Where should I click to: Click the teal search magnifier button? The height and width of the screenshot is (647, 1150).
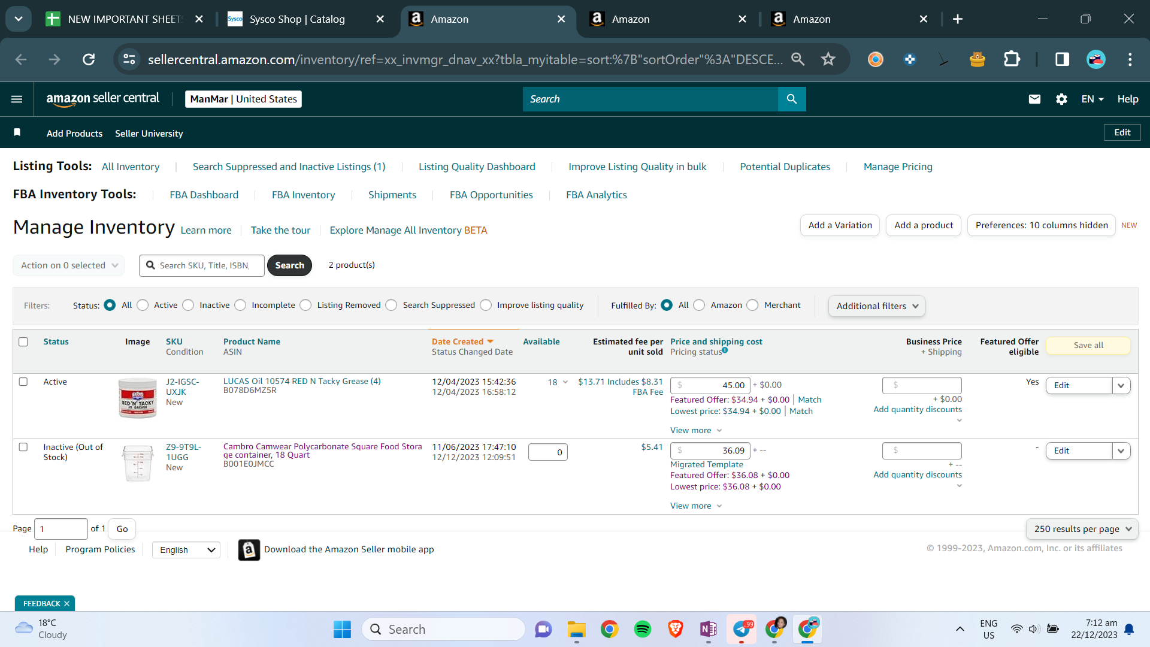tap(792, 99)
